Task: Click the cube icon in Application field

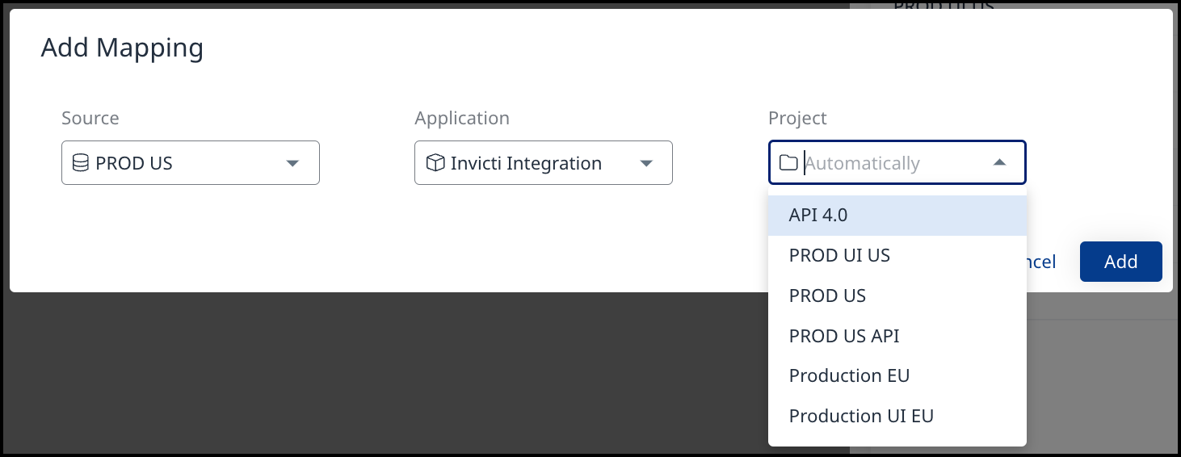Action: (x=435, y=163)
